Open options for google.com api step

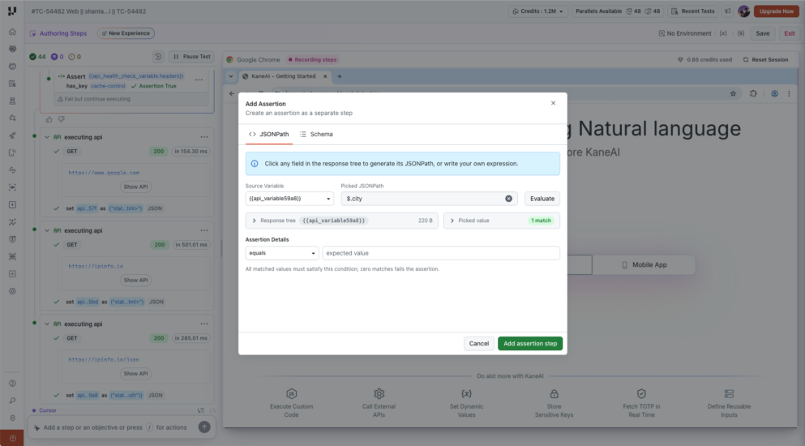pyautogui.click(x=204, y=137)
